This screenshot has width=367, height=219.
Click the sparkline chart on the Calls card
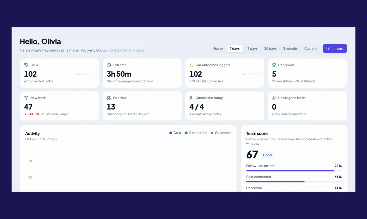click(86, 74)
